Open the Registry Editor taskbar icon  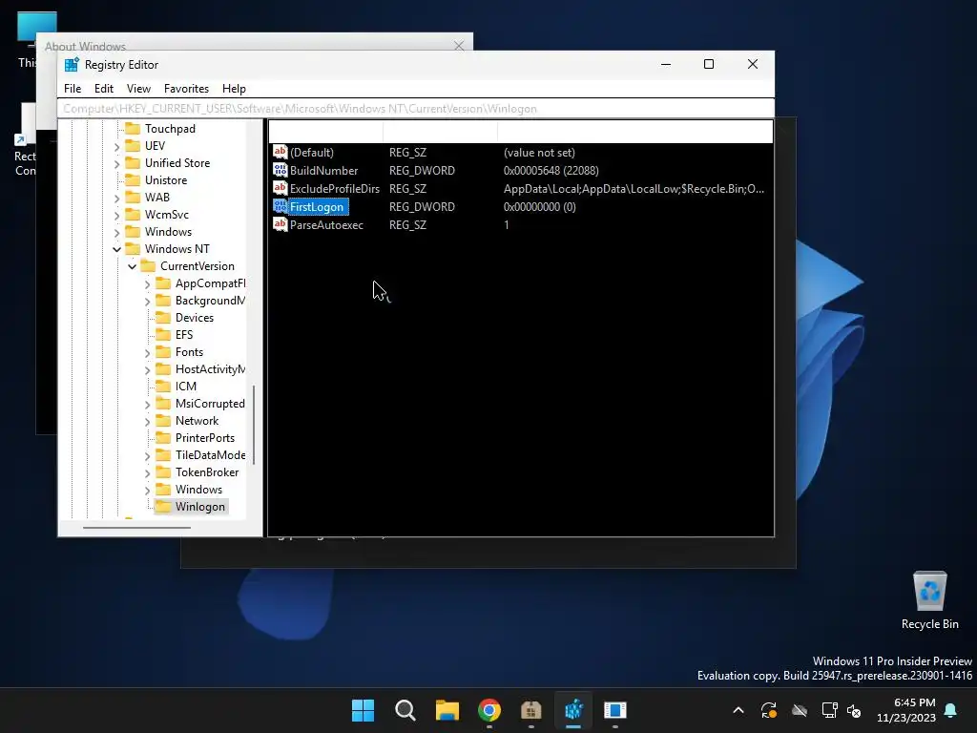573,710
